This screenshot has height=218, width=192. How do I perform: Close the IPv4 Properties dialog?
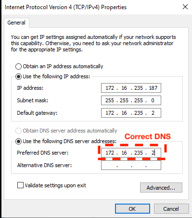[x=185, y=7]
